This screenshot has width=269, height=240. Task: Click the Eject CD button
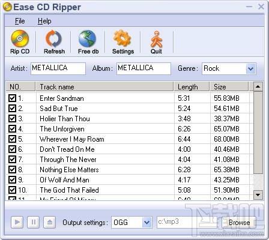click(x=49, y=222)
